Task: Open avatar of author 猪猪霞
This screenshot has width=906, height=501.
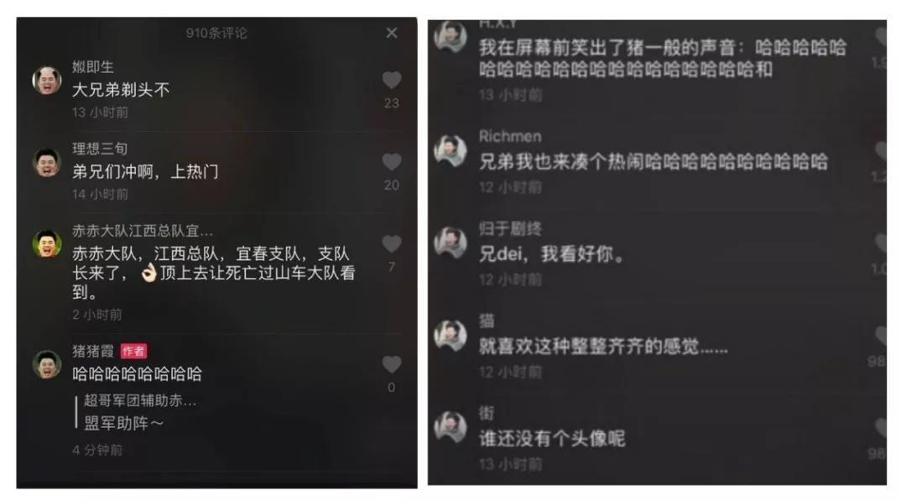Action: (47, 364)
